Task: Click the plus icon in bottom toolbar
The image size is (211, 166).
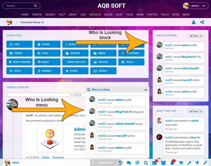Action: (197, 163)
